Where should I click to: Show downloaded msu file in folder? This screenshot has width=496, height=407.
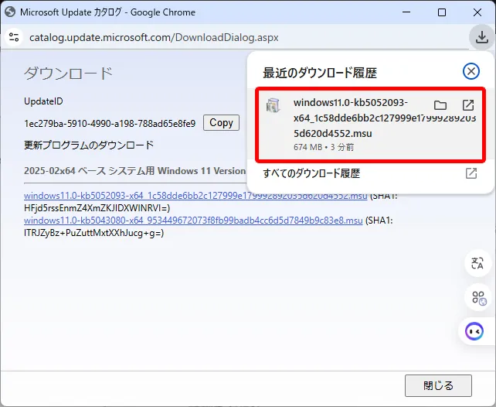[440, 105]
